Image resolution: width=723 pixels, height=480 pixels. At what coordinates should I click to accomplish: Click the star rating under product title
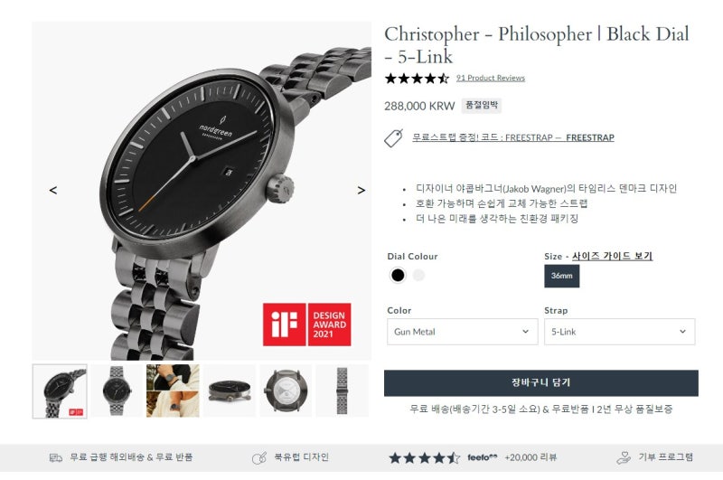pos(417,79)
